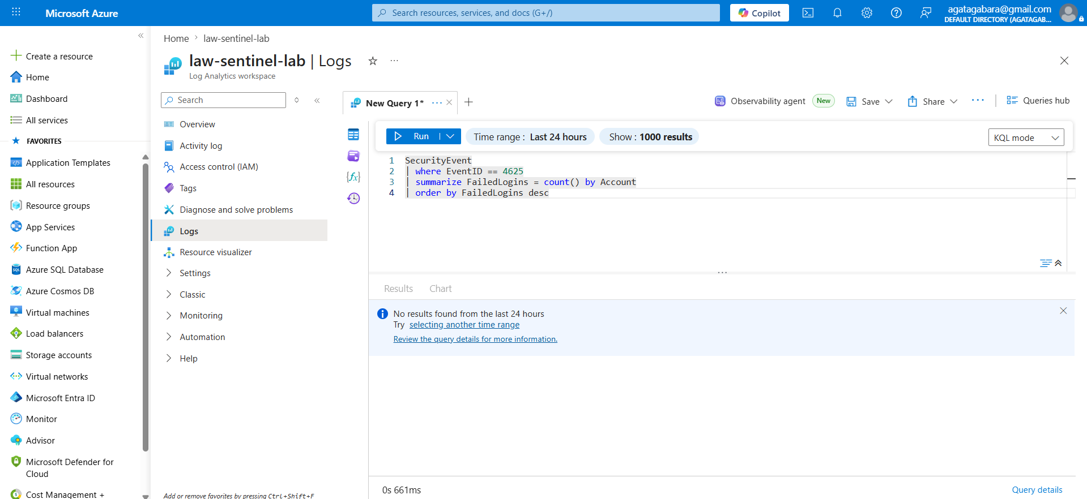Click Review the query details link
The image size is (1087, 499).
(x=475, y=339)
